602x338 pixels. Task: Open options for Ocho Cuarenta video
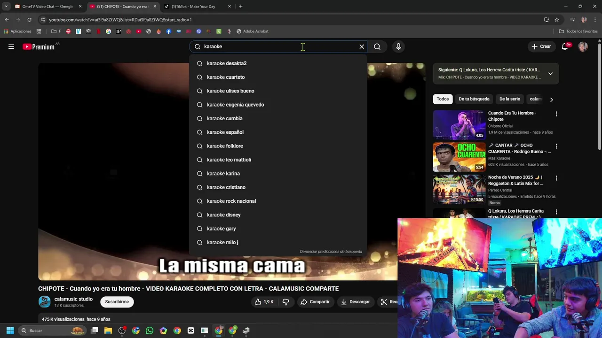click(556, 146)
